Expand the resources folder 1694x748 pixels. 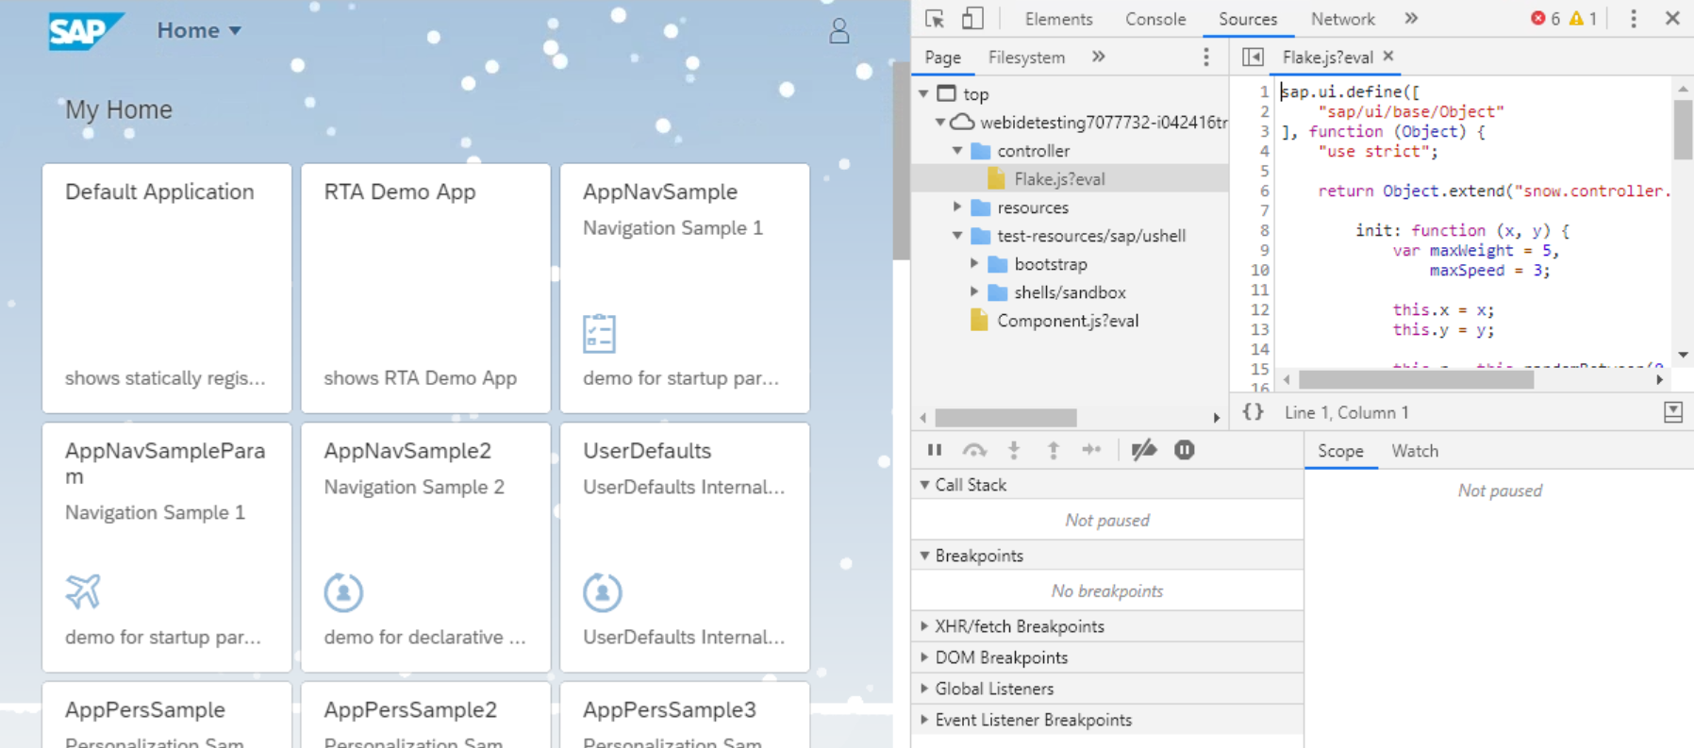coord(957,208)
